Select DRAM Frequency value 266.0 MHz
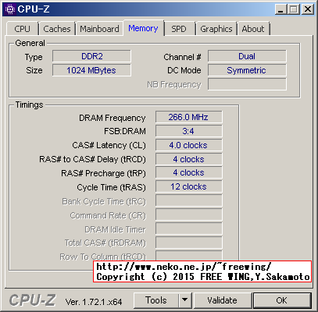This screenshot has height=312, width=318. (x=189, y=117)
